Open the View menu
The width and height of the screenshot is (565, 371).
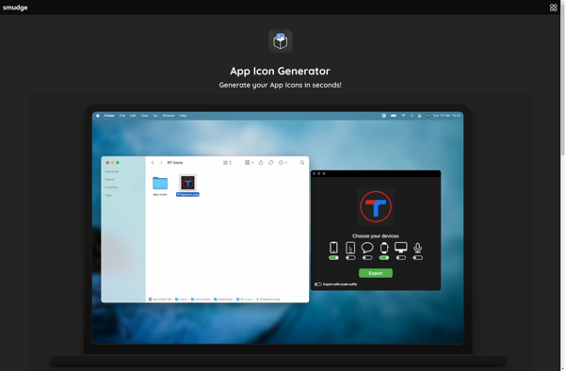pos(144,116)
